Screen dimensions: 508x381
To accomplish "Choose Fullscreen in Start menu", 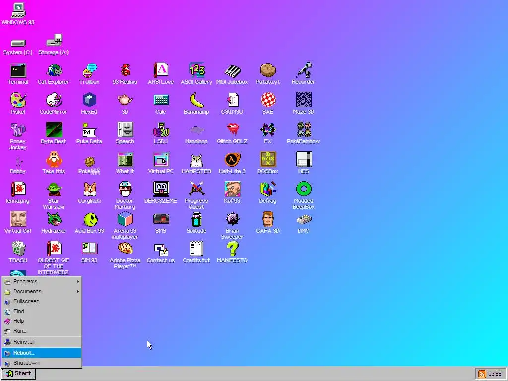I will pyautogui.click(x=42, y=301).
